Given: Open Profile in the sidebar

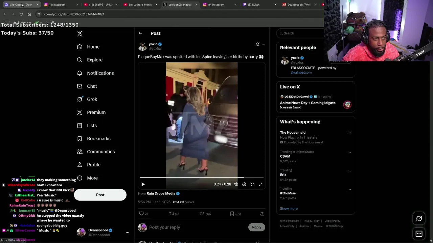Looking at the screenshot, I should click(x=89, y=165).
